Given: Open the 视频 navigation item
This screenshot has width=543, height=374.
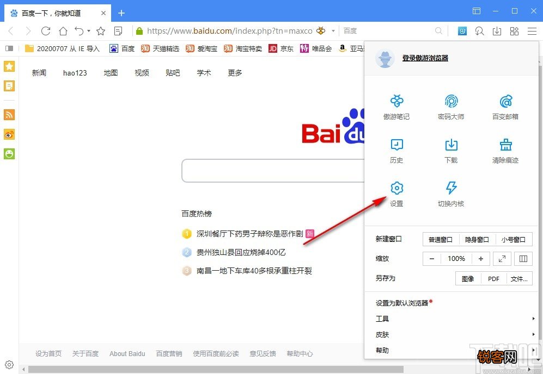Looking at the screenshot, I should tap(142, 73).
